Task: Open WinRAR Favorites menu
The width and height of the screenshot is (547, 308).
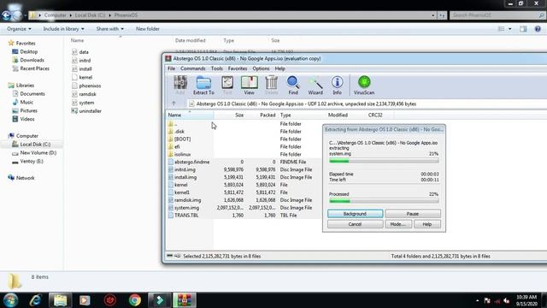Action: [238, 68]
